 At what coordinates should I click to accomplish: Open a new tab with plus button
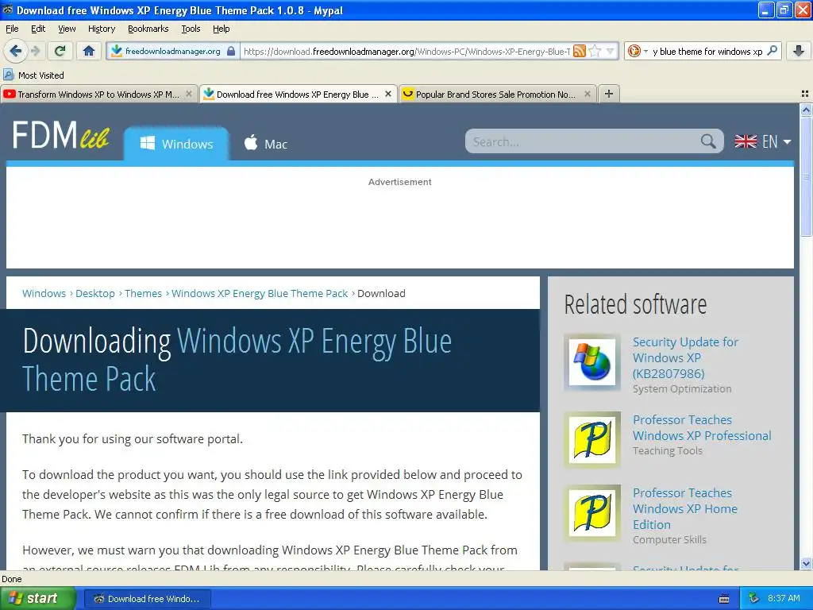point(609,94)
